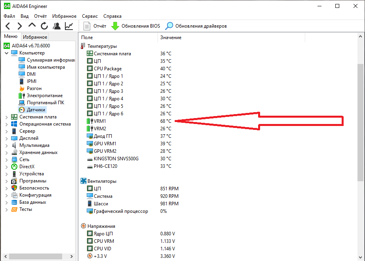Click Обновления BIOS toolbar button
Viewport: 365px width, 261px height.
[x=136, y=26]
